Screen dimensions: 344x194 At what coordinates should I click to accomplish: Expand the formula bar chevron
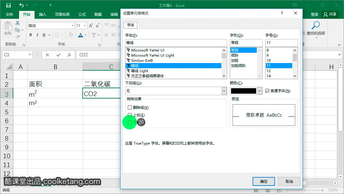pos(340,55)
